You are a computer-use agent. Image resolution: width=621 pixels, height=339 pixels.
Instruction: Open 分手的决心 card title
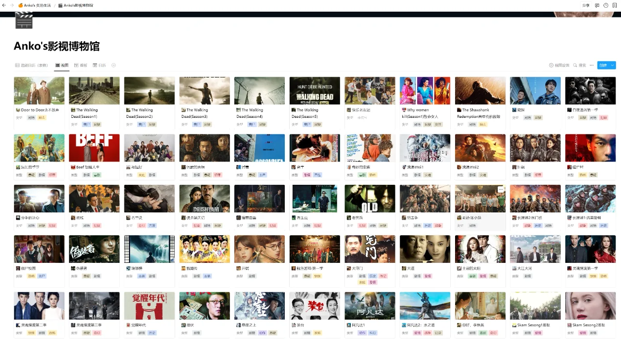tap(29, 218)
